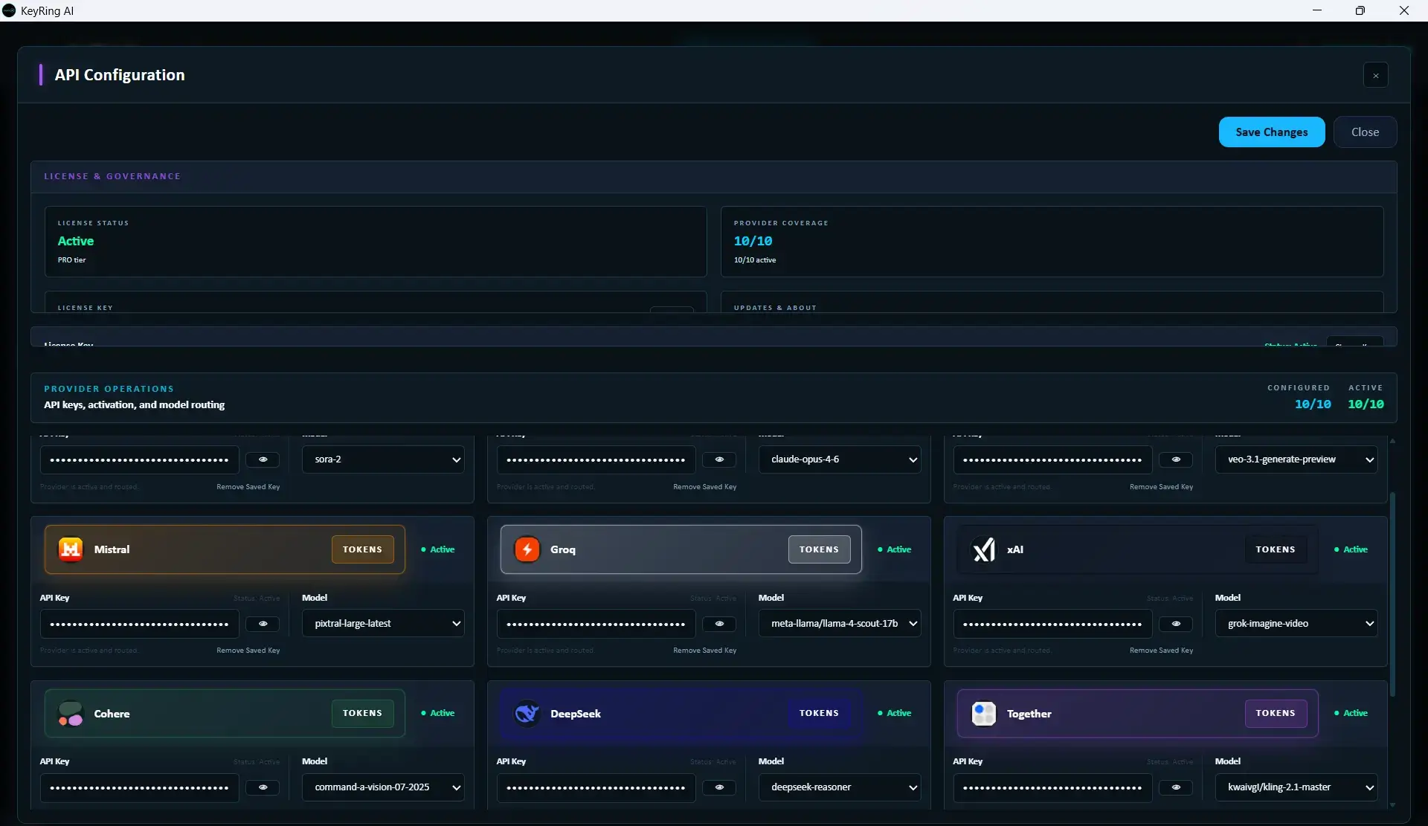Click the '10/10 active' provider coverage text
Image resolution: width=1428 pixels, height=826 pixels.
[x=755, y=260]
